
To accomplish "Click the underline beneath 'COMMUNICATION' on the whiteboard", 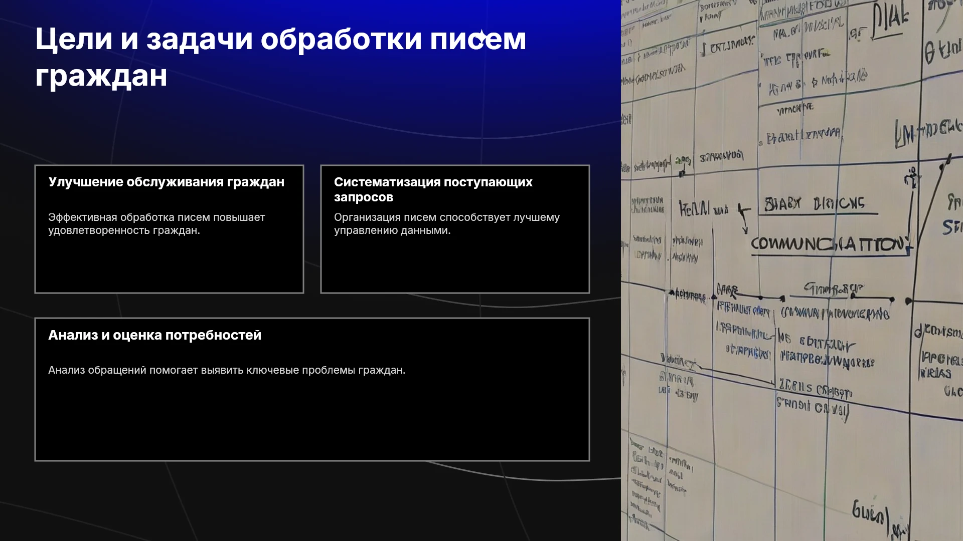I will pos(831,255).
